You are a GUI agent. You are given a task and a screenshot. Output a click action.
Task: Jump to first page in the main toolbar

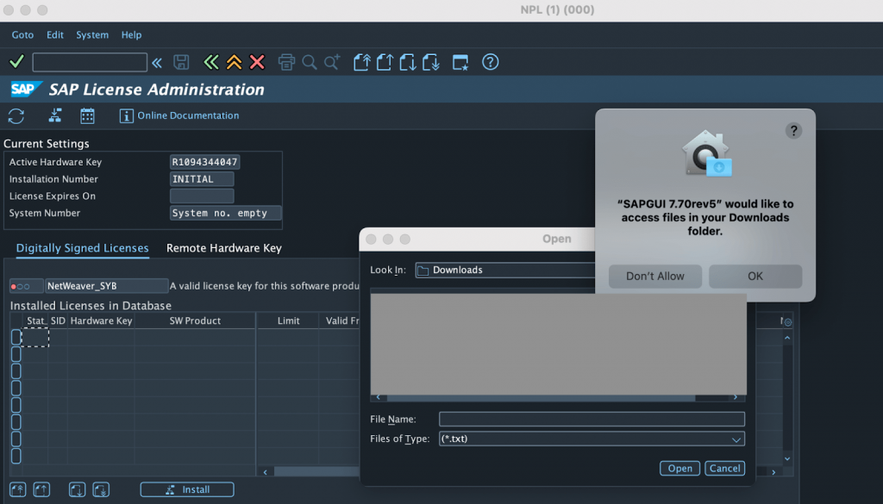[x=362, y=62]
